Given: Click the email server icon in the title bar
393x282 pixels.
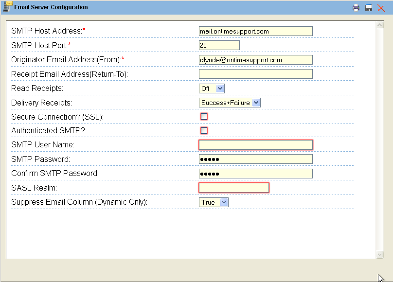Looking at the screenshot, I should click(x=8, y=7).
